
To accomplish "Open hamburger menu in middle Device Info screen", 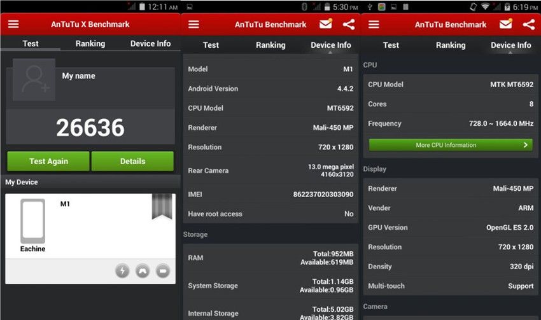I will point(193,24).
